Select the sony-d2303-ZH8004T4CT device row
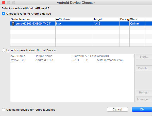152x116 pixels. [x=81, y=24]
